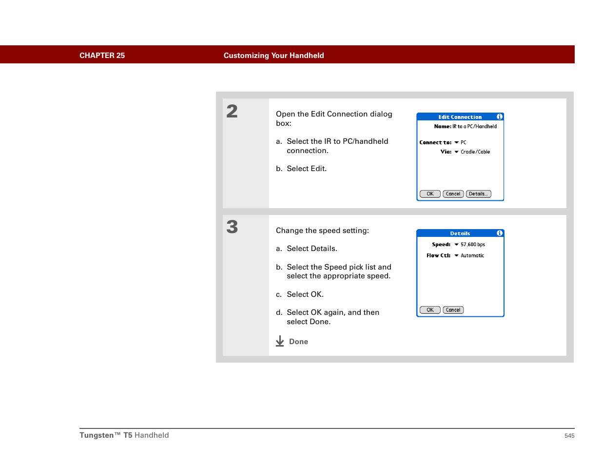Click the Details... button
This screenshot has height=465, width=602.
pos(478,194)
